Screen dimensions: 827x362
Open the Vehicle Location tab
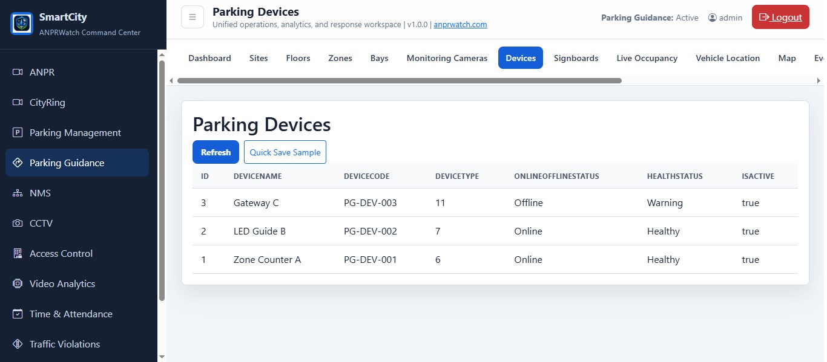728,58
